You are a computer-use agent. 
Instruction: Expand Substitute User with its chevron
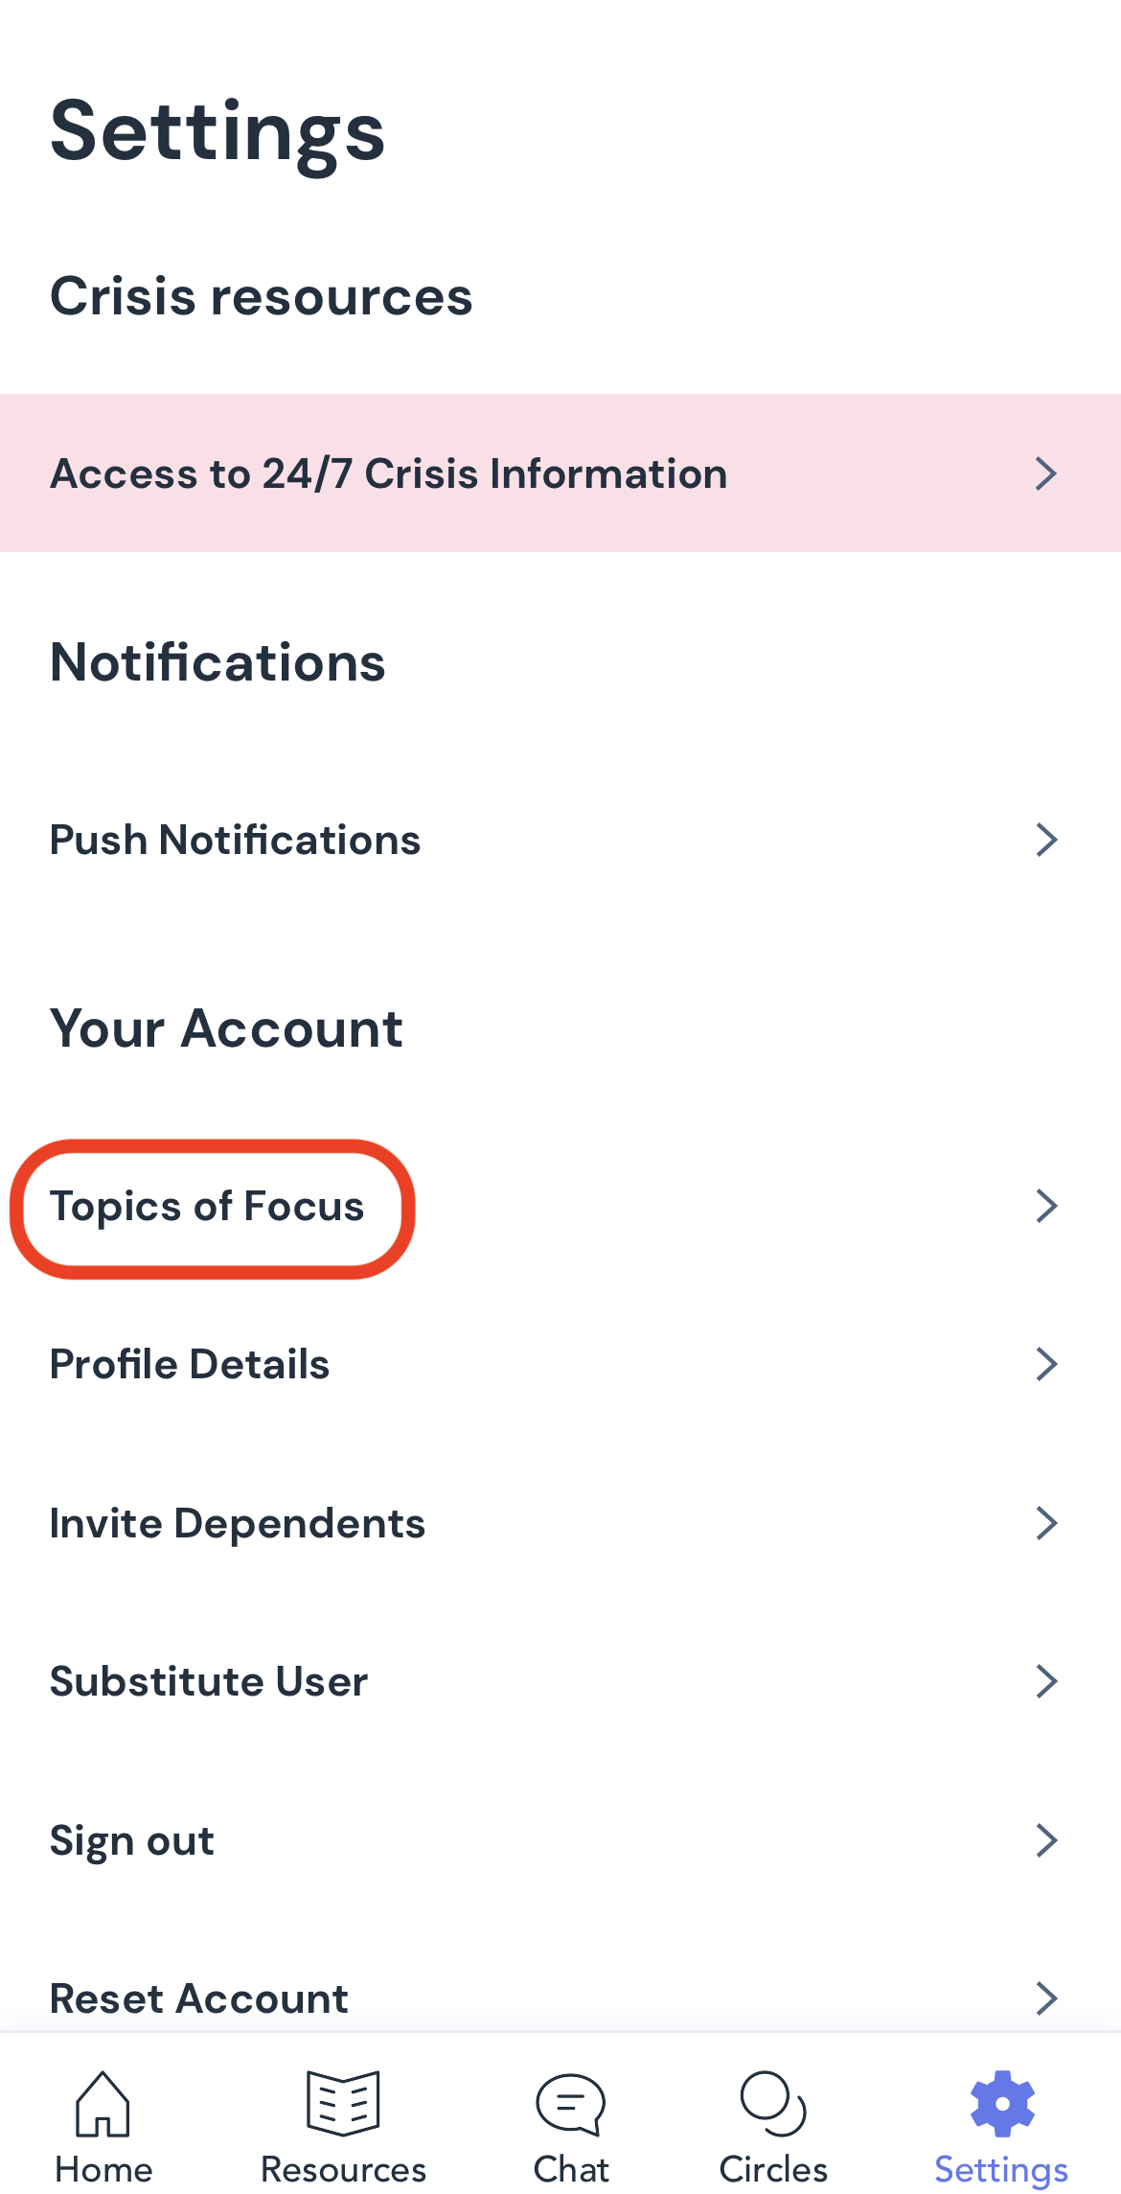tap(1046, 1681)
